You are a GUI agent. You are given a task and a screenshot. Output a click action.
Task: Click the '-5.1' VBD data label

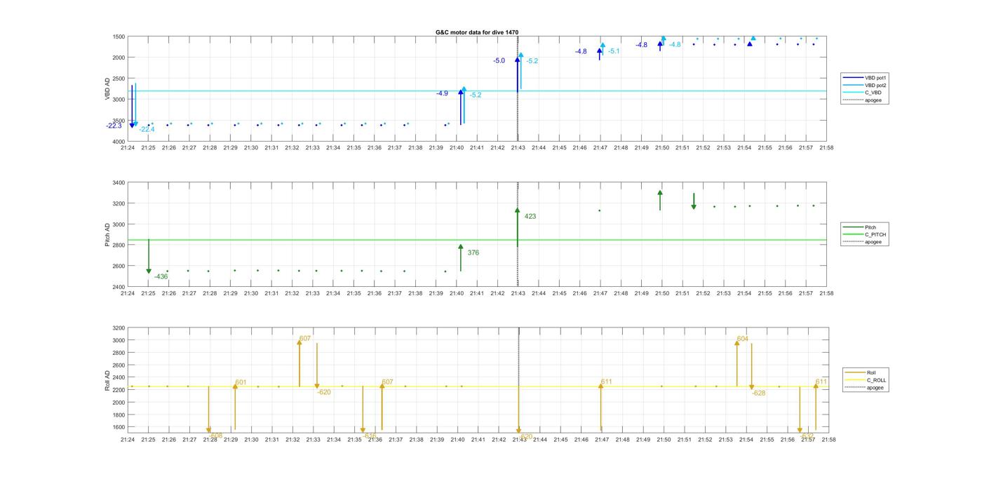click(x=614, y=51)
